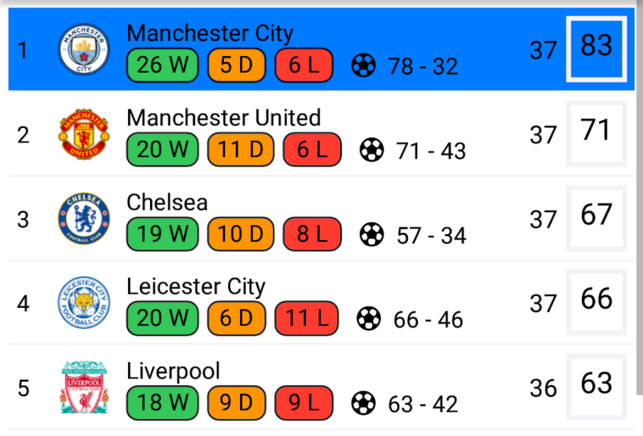This screenshot has height=436, width=643.
Task: Click Manchester City's 83 points box
Action: click(x=596, y=48)
